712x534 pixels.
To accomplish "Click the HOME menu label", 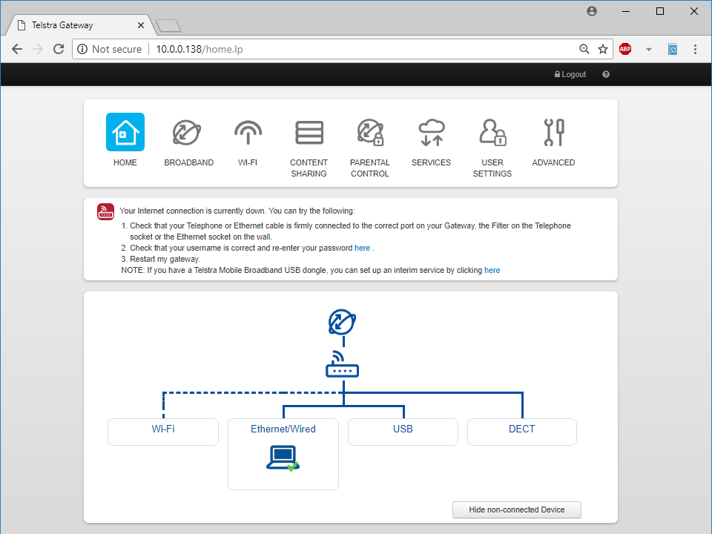I will (125, 162).
